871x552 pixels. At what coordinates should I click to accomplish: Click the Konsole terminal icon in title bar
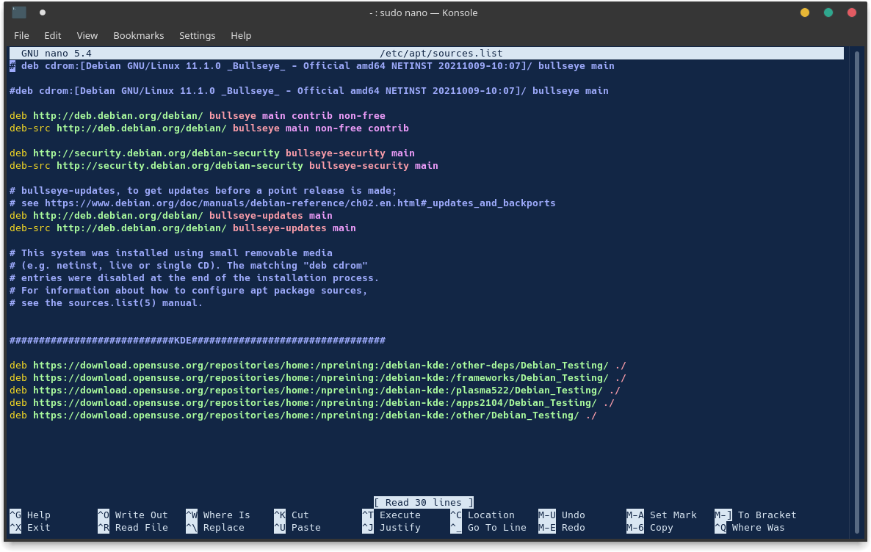coord(19,12)
